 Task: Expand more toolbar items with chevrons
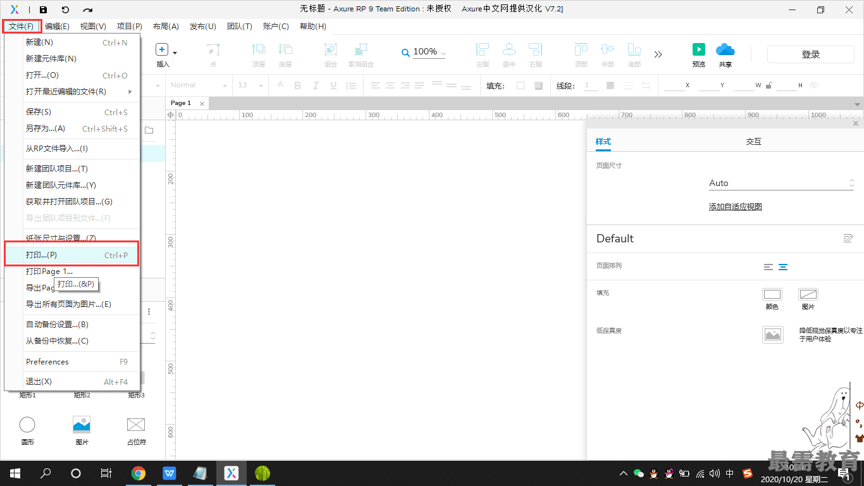658,54
